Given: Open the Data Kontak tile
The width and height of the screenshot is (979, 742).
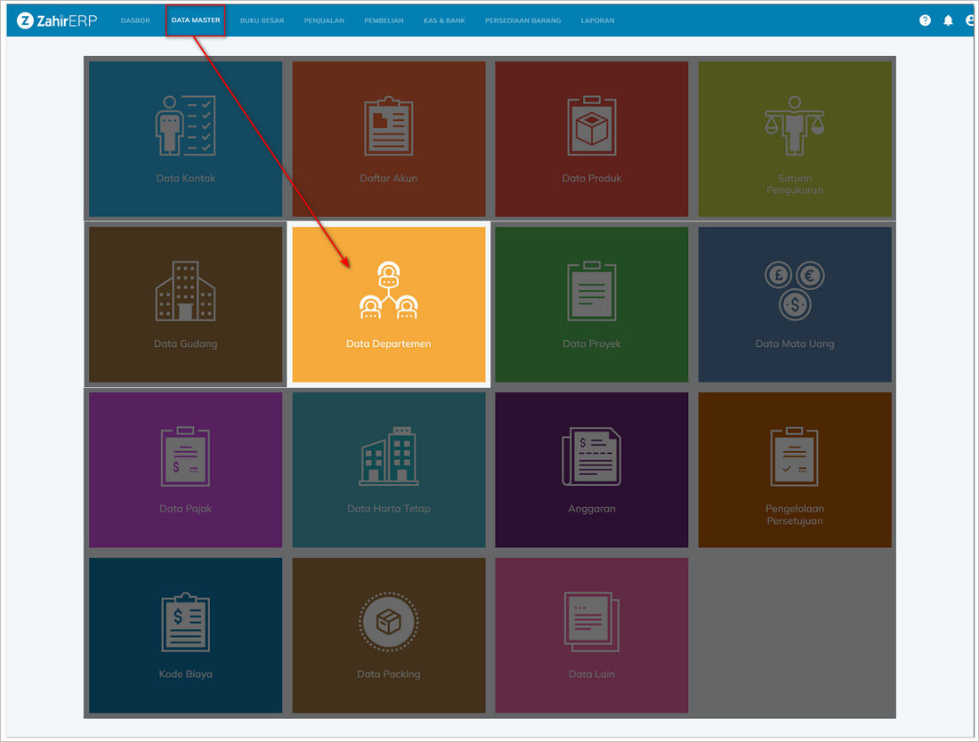Looking at the screenshot, I should [185, 139].
